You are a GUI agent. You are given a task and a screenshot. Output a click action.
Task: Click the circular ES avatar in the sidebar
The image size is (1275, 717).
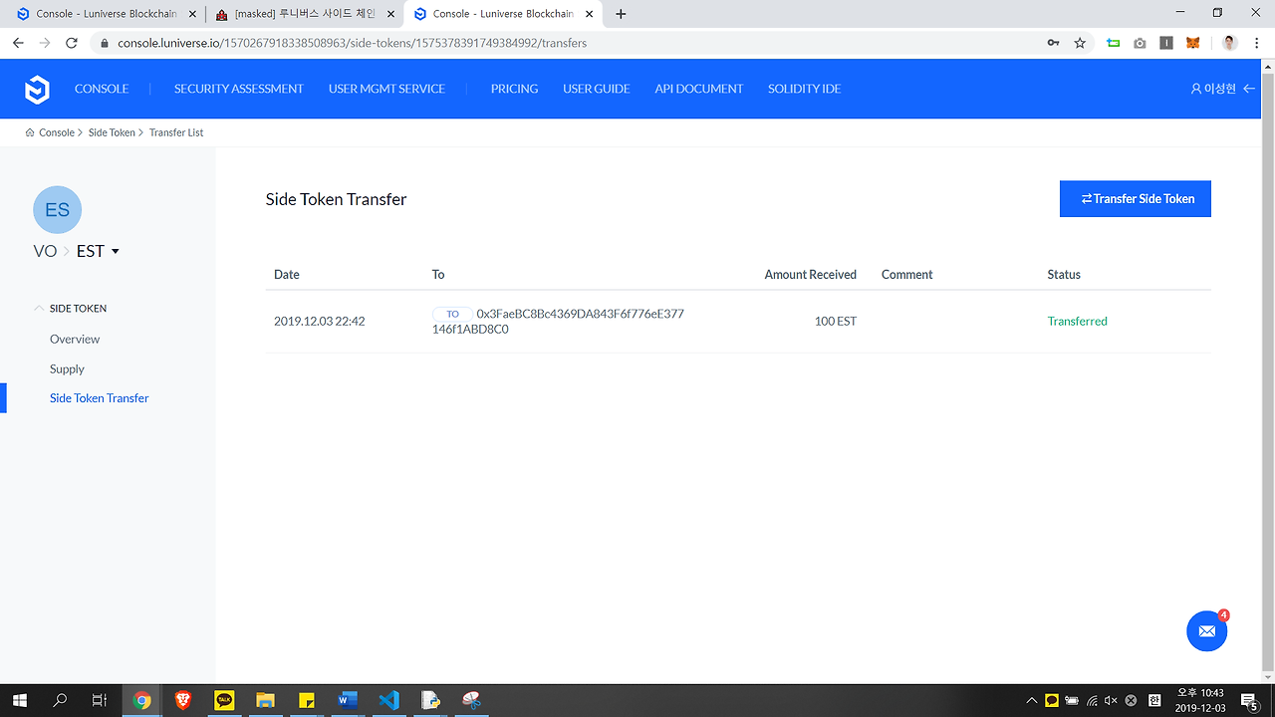coord(57,209)
